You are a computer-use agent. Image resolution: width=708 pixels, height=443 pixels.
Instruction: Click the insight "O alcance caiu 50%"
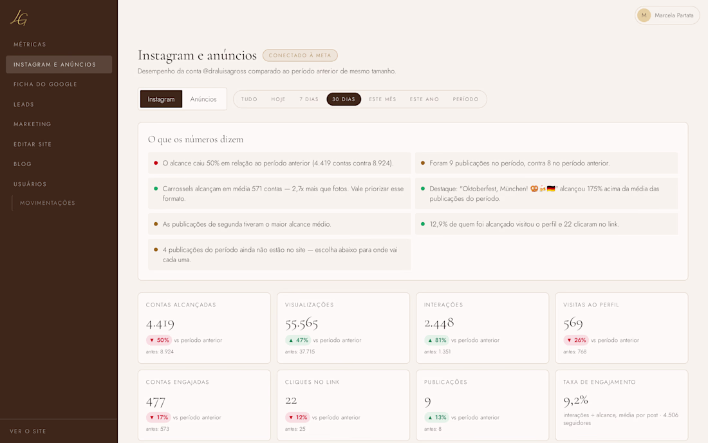(279, 163)
